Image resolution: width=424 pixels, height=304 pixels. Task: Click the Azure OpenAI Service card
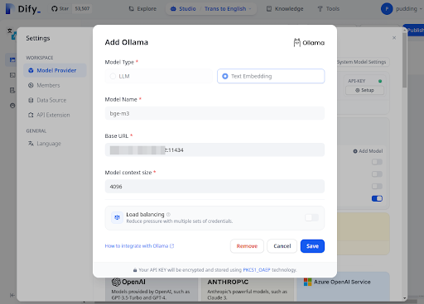(343, 287)
